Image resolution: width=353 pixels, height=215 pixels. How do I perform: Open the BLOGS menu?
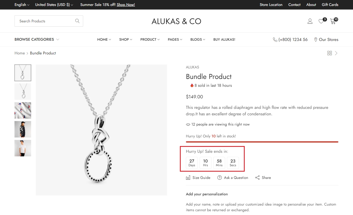coord(197,40)
